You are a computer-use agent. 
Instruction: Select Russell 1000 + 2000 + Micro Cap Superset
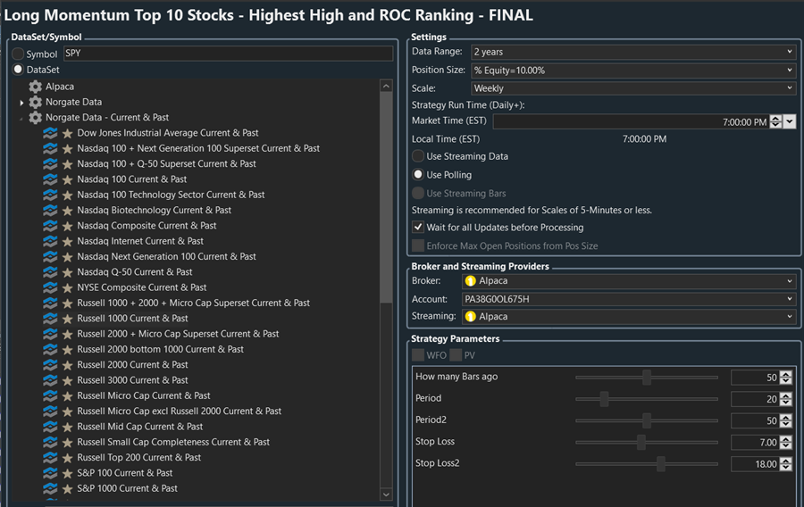coord(193,303)
